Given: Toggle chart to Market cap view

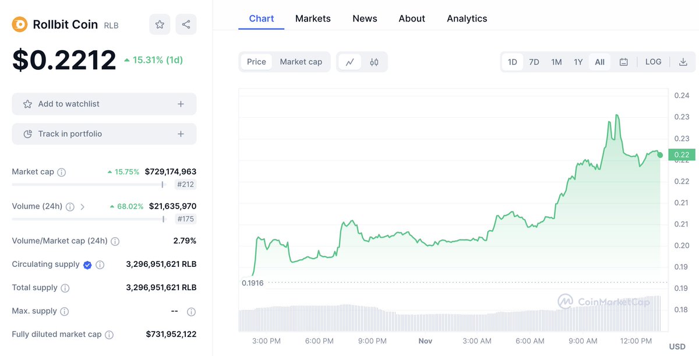Looking at the screenshot, I should tap(301, 62).
